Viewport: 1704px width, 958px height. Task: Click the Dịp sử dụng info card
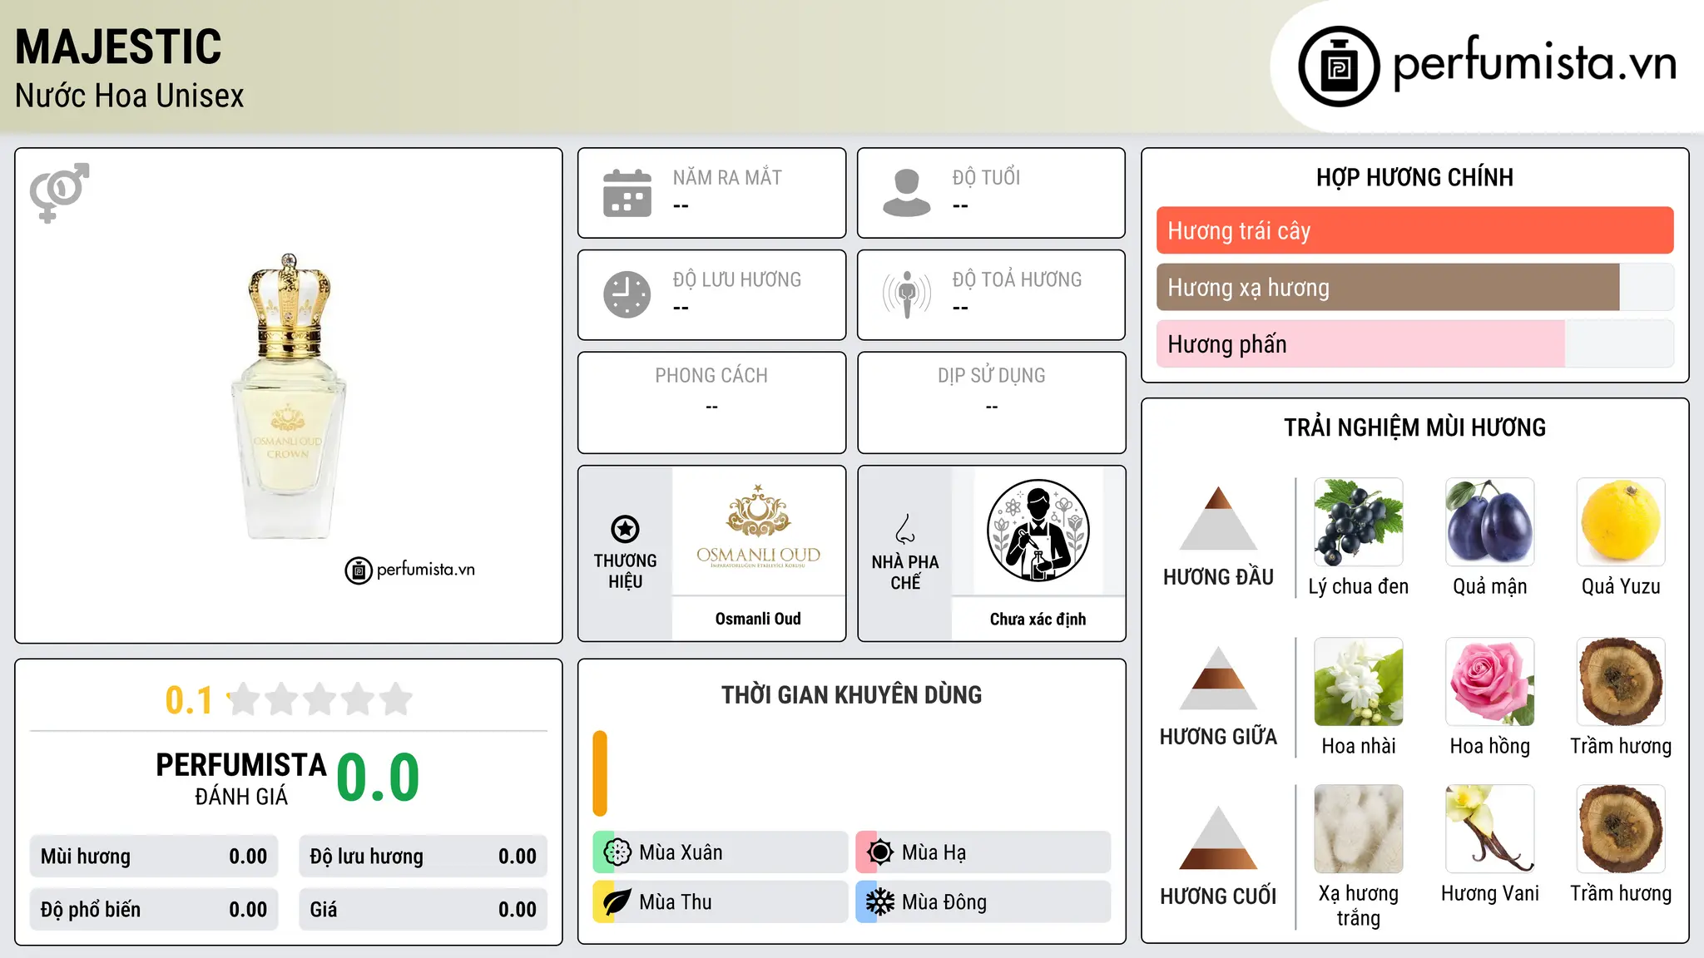[991, 402]
